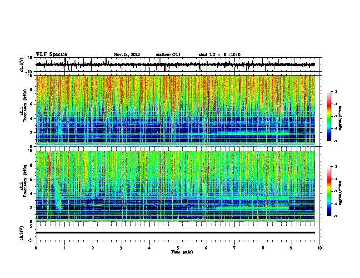Click the "6" kHz tick on ch.1 frequency axis

[x=31, y=104]
